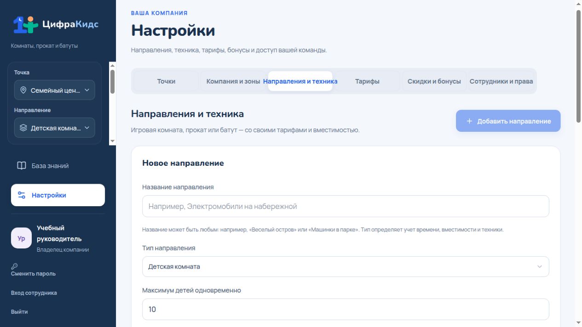
Task: Click the Сменить пароль link
Action: pyautogui.click(x=33, y=274)
